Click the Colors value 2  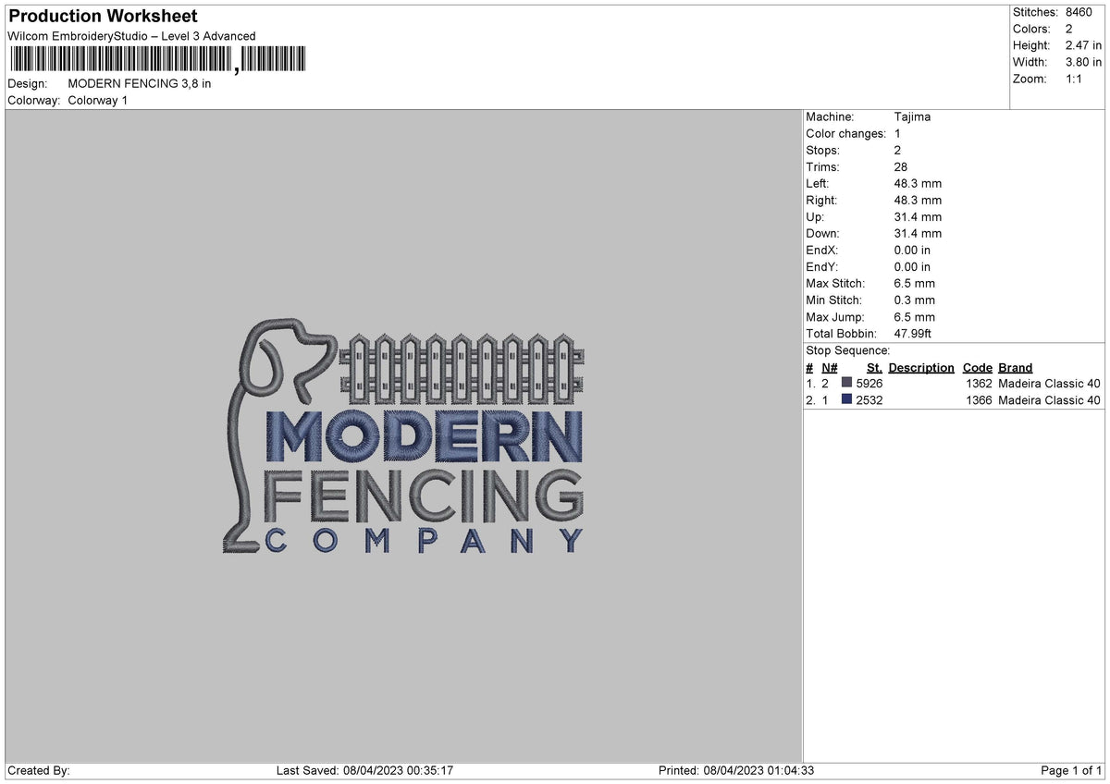point(1068,29)
